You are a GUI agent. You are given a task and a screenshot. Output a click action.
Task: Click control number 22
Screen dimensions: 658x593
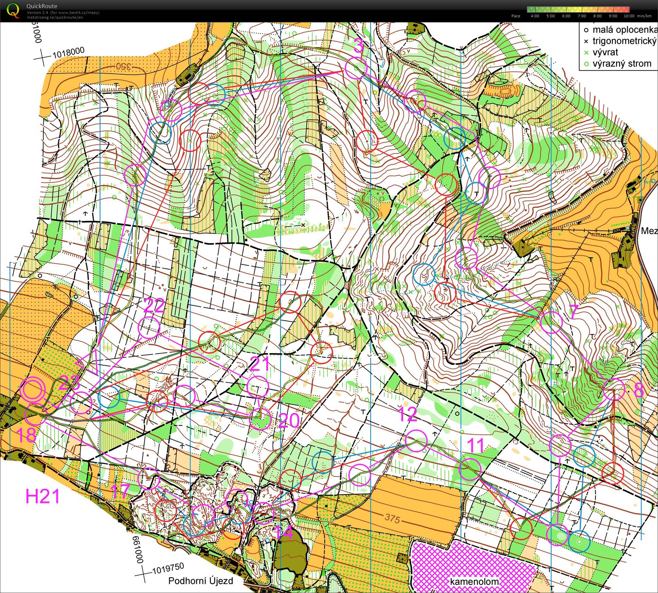click(154, 306)
